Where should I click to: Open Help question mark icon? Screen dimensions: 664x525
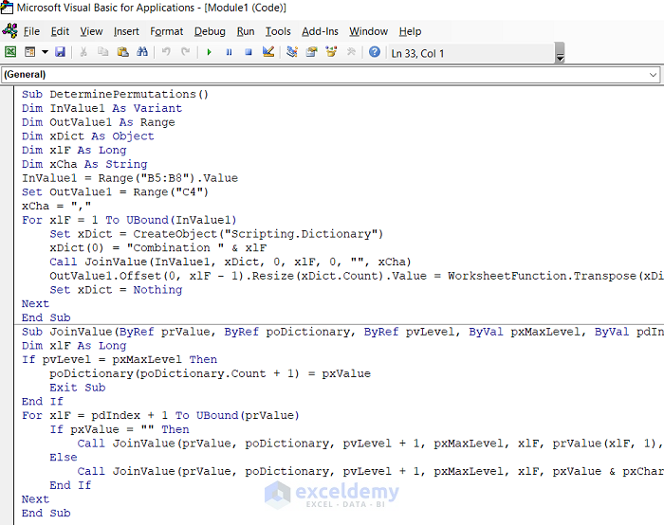[375, 52]
